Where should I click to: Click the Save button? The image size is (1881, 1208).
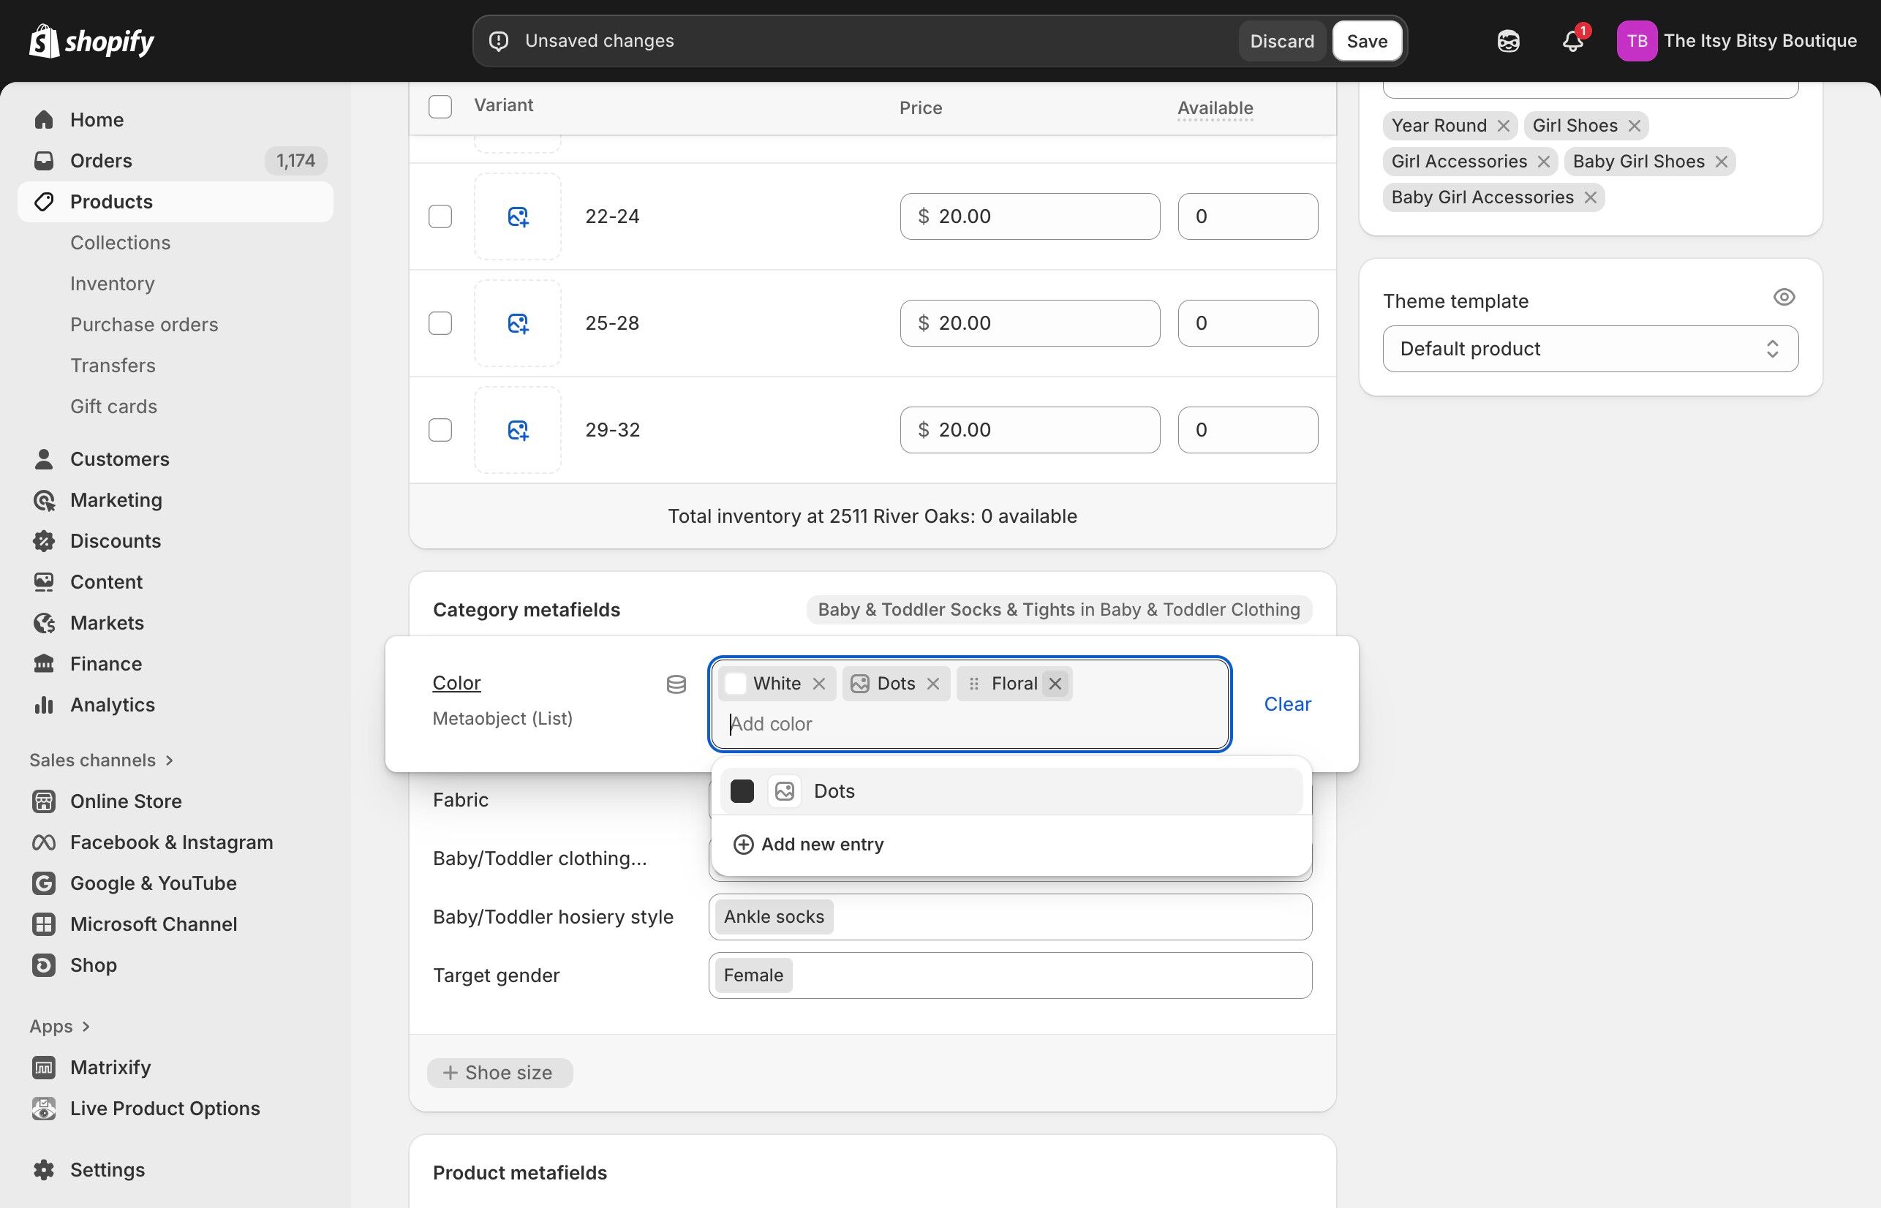(1366, 40)
